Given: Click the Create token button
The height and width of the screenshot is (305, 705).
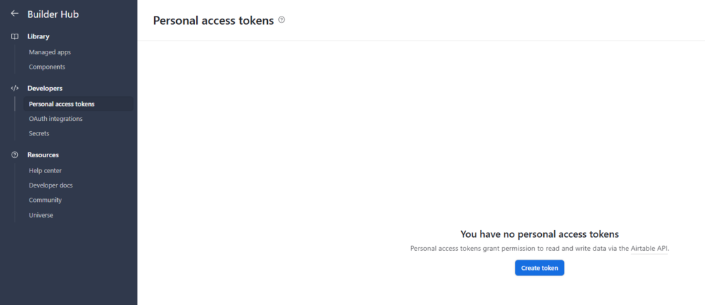Looking at the screenshot, I should tap(540, 268).
